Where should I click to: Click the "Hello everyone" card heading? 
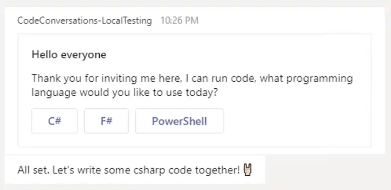(x=69, y=55)
